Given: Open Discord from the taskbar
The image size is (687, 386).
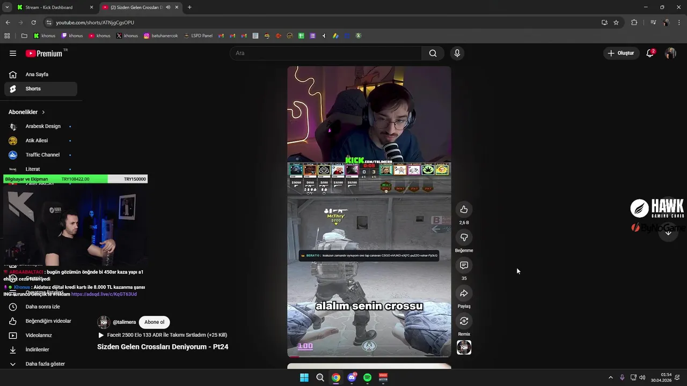Looking at the screenshot, I should click(352, 377).
